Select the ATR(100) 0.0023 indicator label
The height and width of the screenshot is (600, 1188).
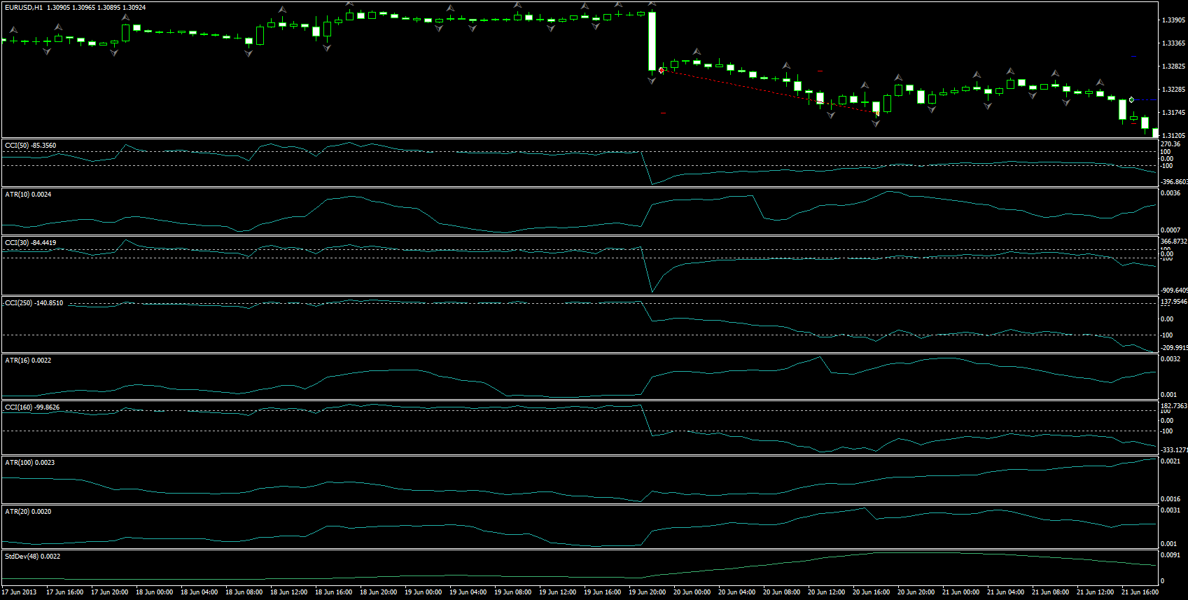tap(29, 463)
